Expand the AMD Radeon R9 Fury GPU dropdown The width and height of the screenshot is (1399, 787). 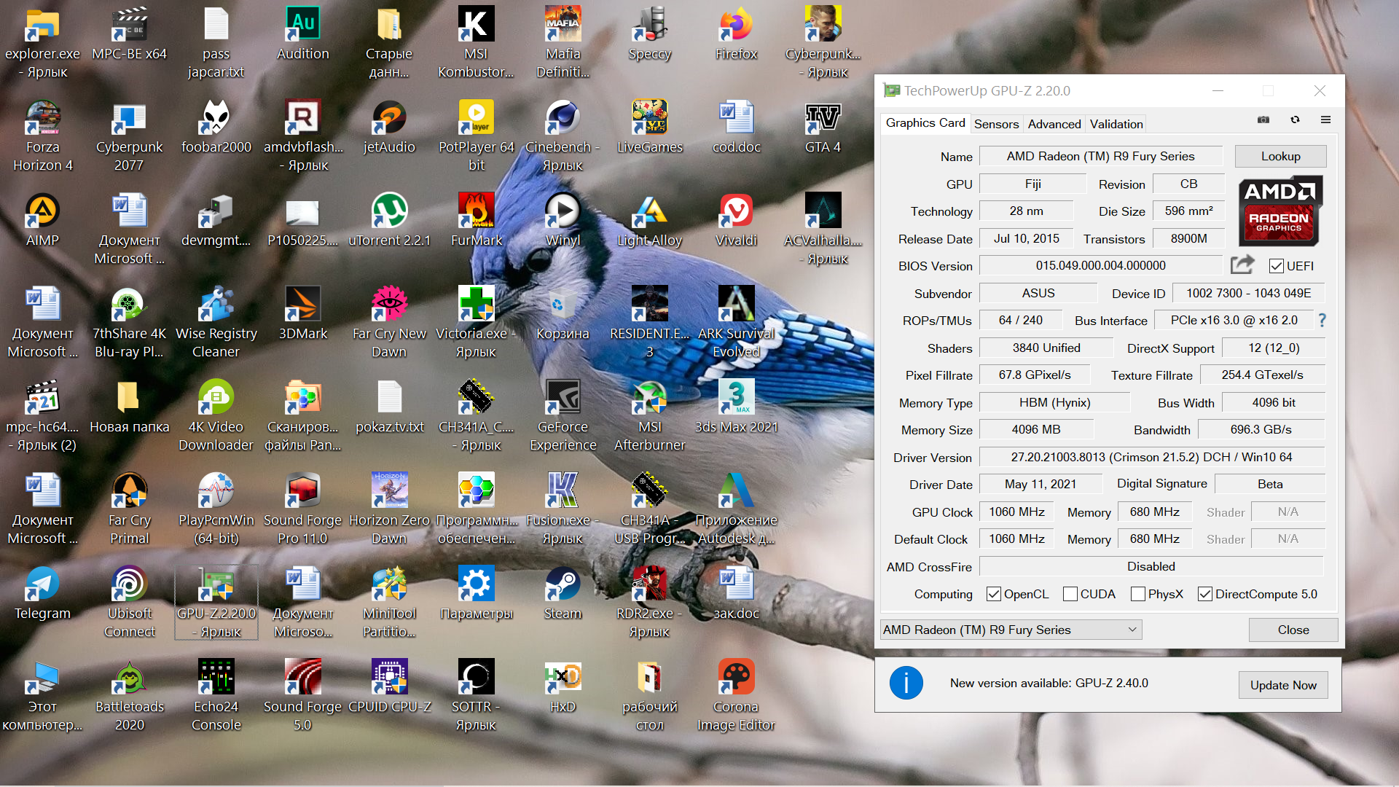click(1132, 630)
